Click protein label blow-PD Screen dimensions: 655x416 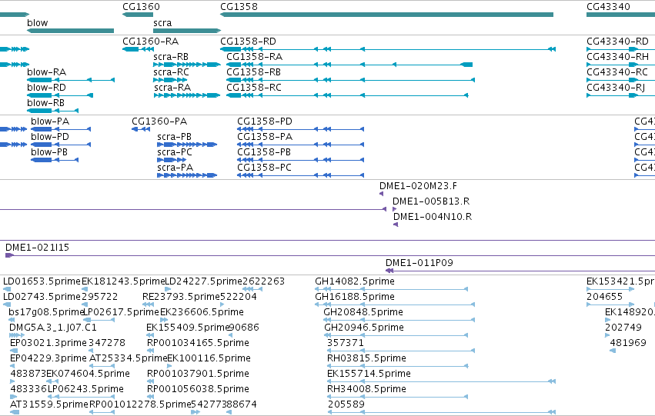[50, 137]
